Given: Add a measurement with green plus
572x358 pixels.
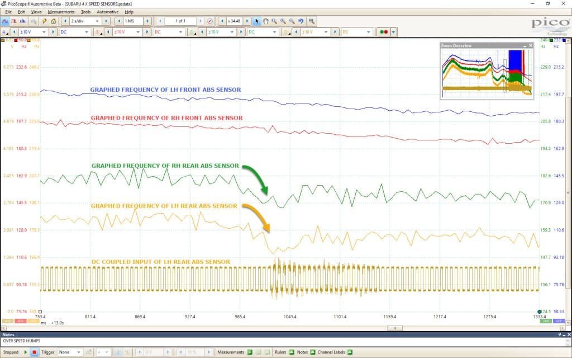Looking at the screenshot, I should point(250,352).
